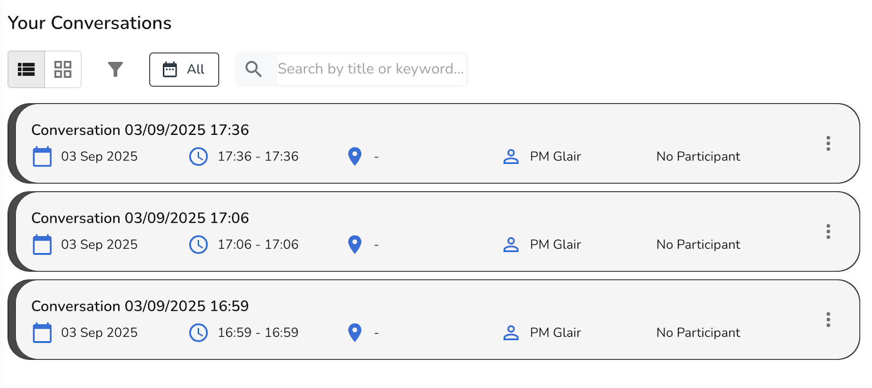Image resolution: width=872 pixels, height=388 pixels.
Task: Click PM Glair in 17:36 conversation
Action: 555,157
